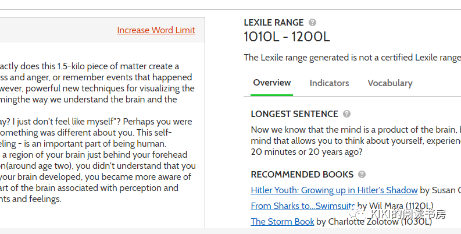Click the LEXILE RANGE heading
Viewport: 461px width, 234px height.
pos(273,22)
